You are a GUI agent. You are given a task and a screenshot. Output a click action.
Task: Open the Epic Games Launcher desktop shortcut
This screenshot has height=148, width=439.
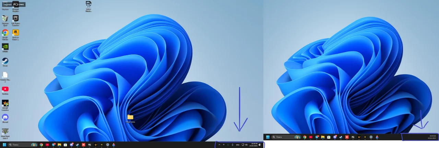(15, 18)
